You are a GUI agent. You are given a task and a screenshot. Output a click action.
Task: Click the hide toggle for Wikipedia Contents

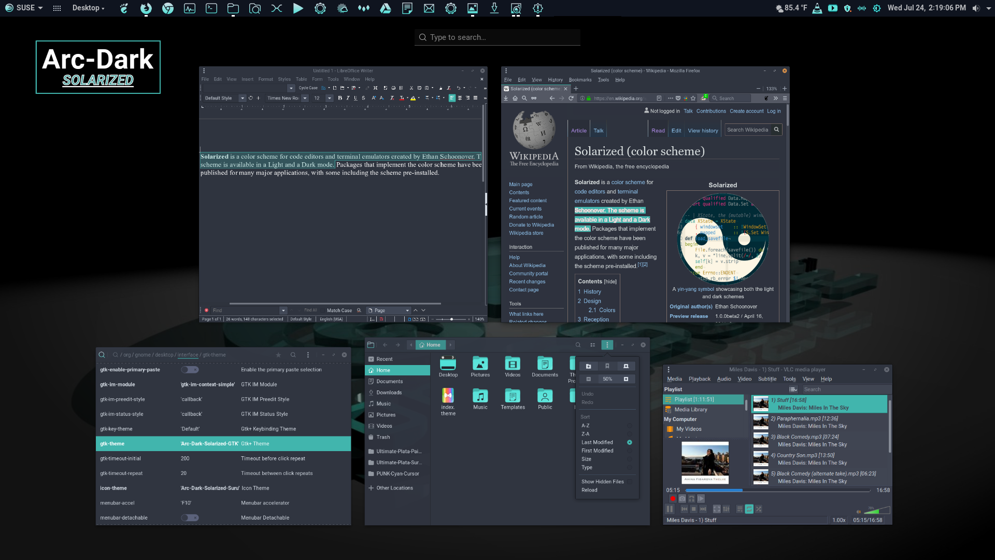(x=610, y=282)
